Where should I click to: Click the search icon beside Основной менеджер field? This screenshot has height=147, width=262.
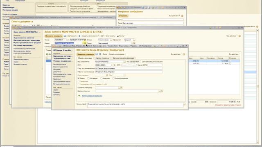pyautogui.click(x=122, y=87)
